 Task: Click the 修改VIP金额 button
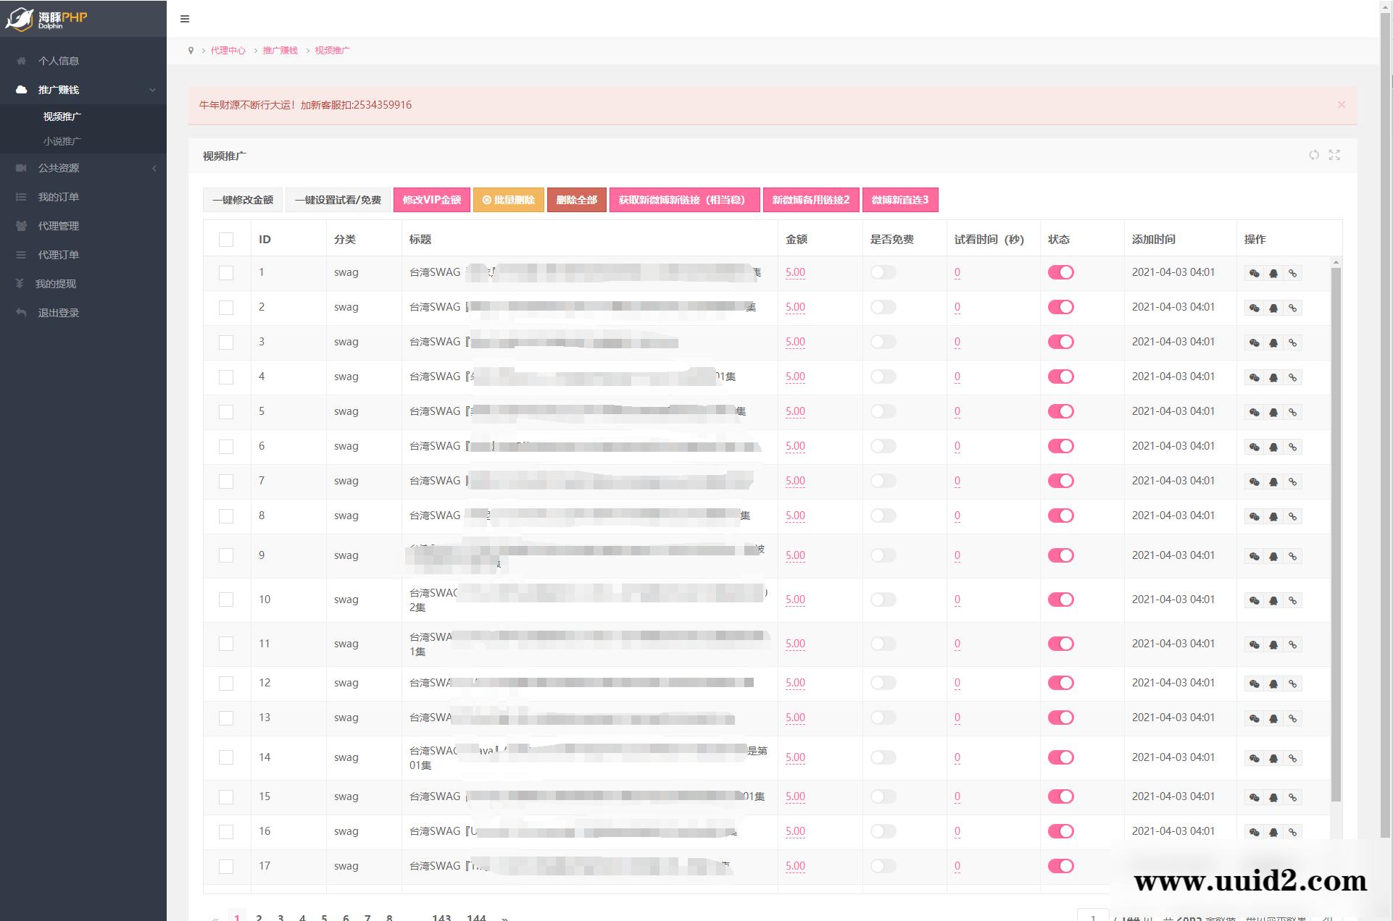431,200
